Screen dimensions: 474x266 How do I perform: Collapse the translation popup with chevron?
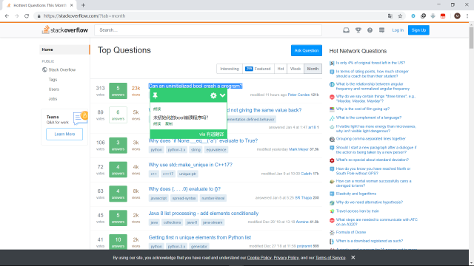coord(222,95)
